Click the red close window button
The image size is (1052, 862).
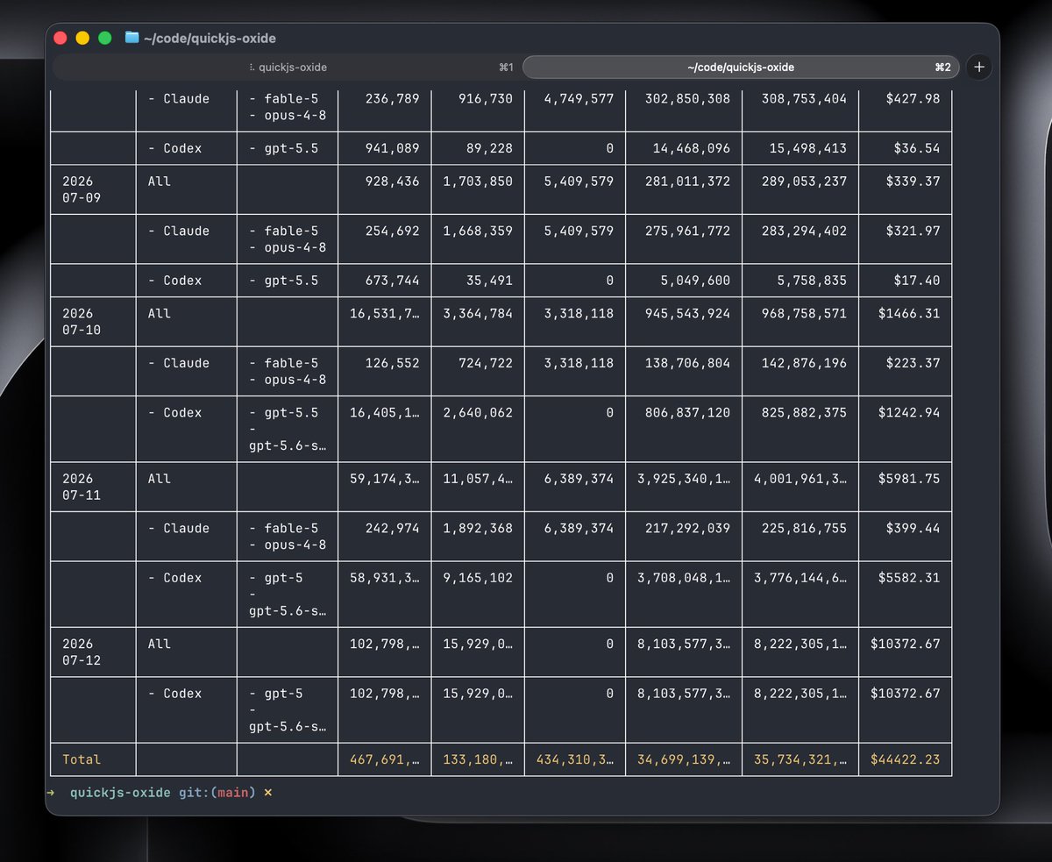coord(60,38)
